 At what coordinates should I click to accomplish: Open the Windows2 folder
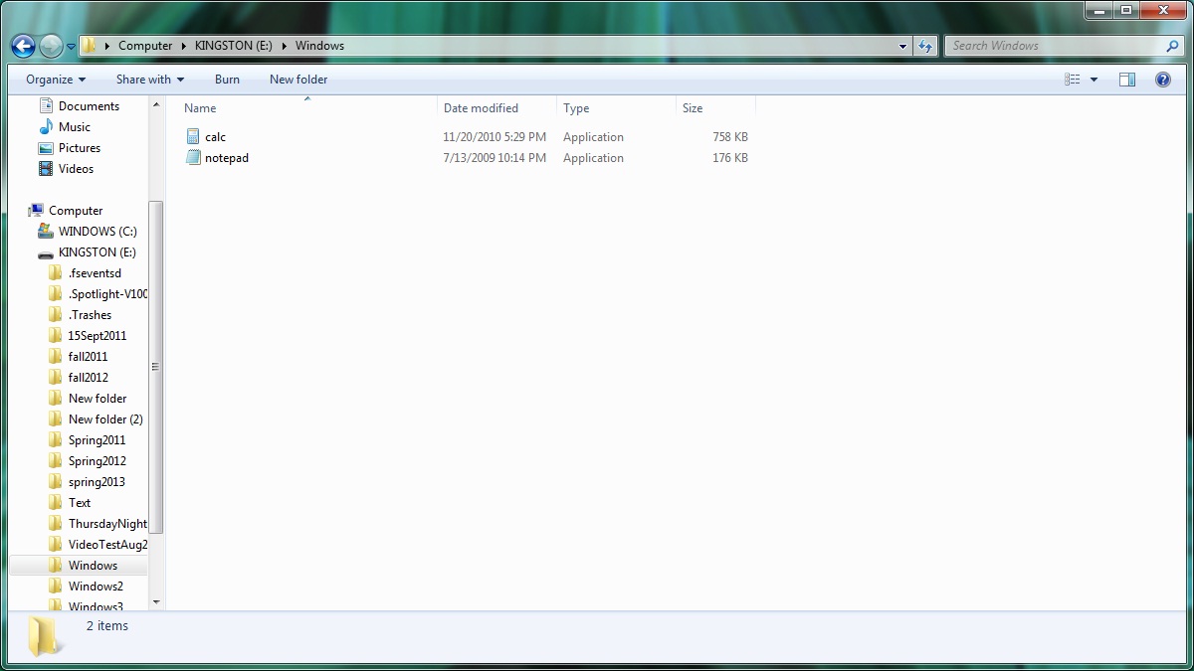96,587
